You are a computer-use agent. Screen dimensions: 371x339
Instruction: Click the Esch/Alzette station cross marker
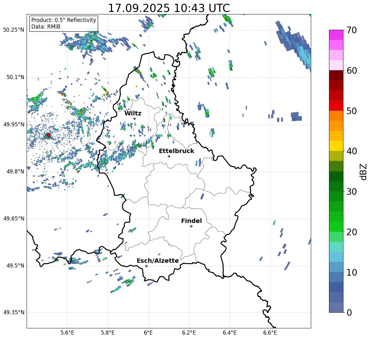coord(146,266)
